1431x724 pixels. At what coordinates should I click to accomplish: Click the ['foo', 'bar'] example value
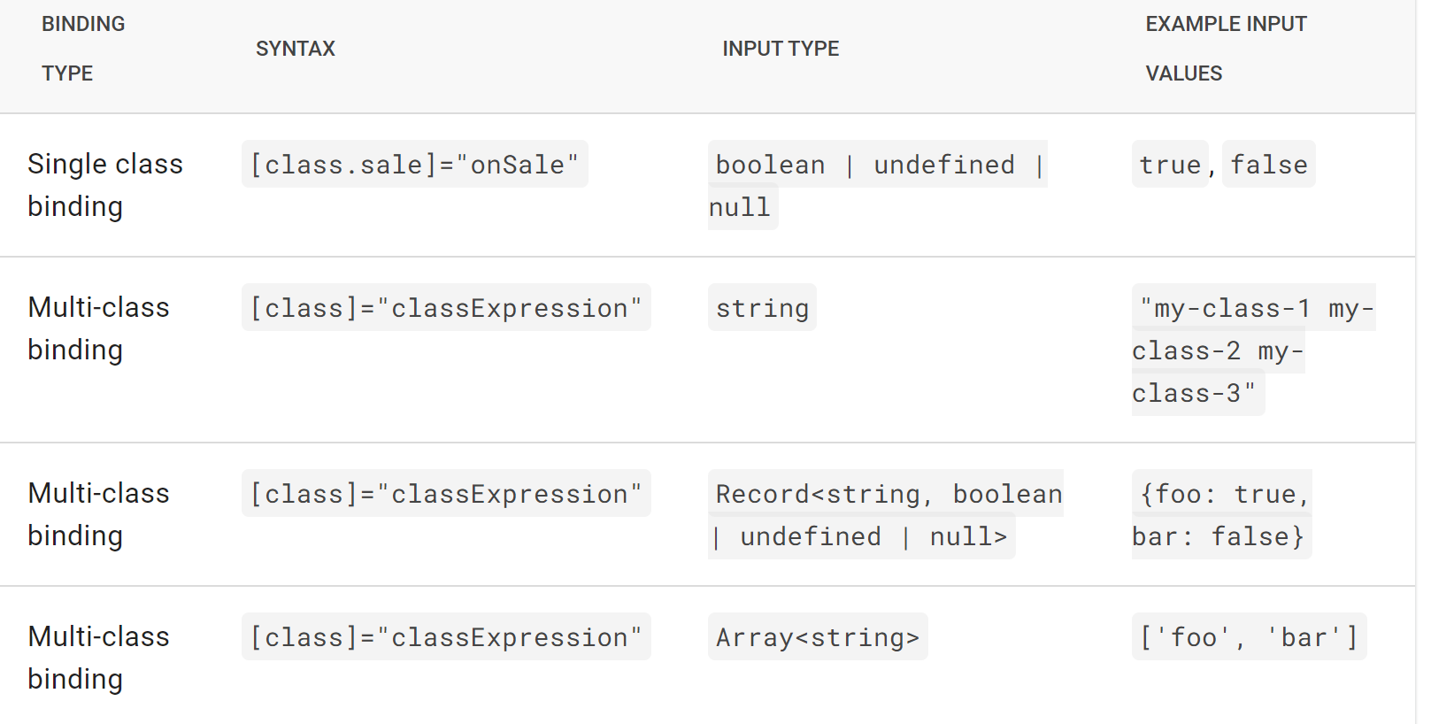(x=1249, y=637)
